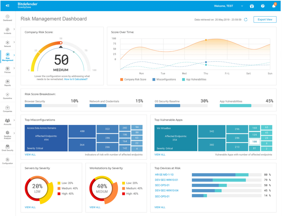282x216 pixels.
Task: Click the Servers by Severity donut chart
Action: [x=39, y=190]
